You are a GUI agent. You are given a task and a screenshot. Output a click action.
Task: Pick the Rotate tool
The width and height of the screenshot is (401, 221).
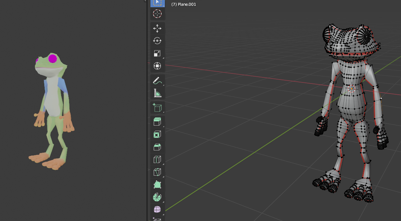tap(157, 41)
